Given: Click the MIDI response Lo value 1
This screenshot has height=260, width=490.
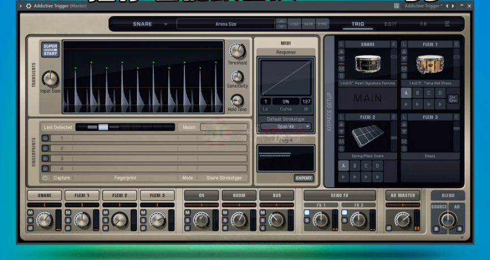Looking at the screenshot, I should pyautogui.click(x=265, y=101).
